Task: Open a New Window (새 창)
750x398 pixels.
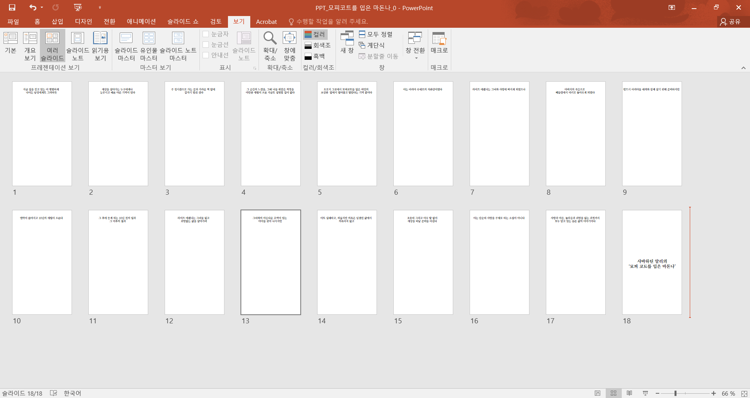Action: (x=347, y=43)
